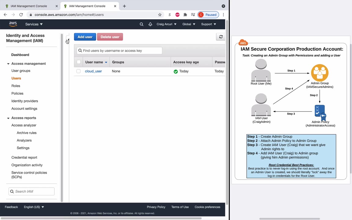Click the browser back arrow

tap(5, 15)
